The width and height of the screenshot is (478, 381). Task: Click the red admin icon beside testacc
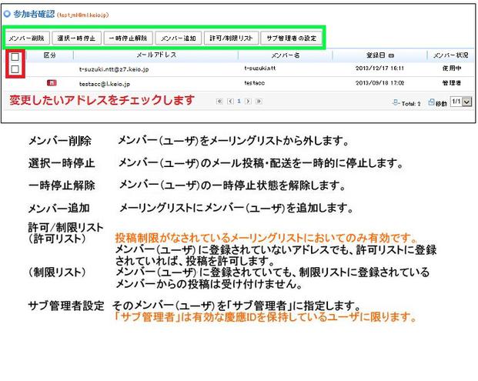click(x=51, y=82)
